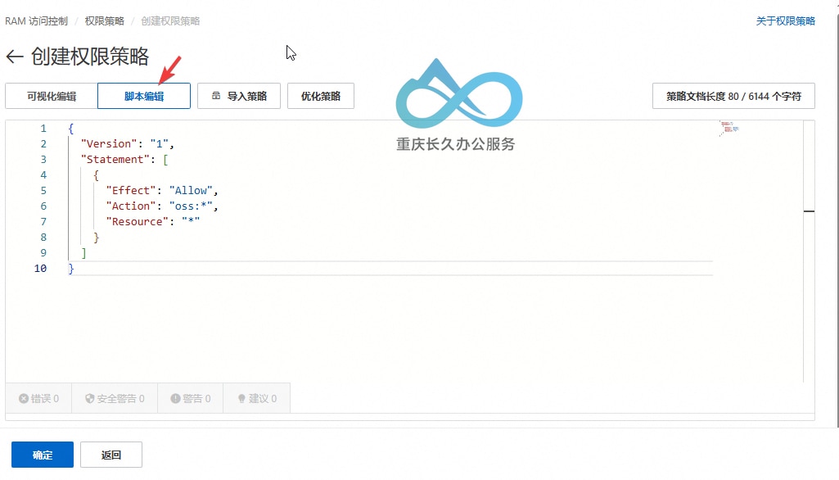Click the "Resource" key in editor
Image resolution: width=839 pixels, height=480 pixels.
(x=138, y=222)
